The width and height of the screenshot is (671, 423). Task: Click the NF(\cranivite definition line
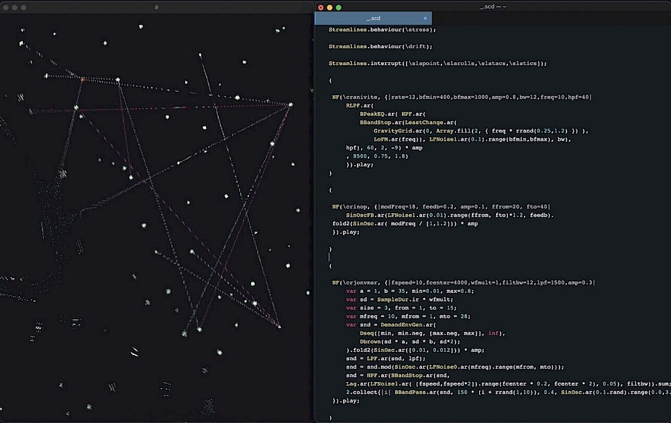[x=462, y=97]
